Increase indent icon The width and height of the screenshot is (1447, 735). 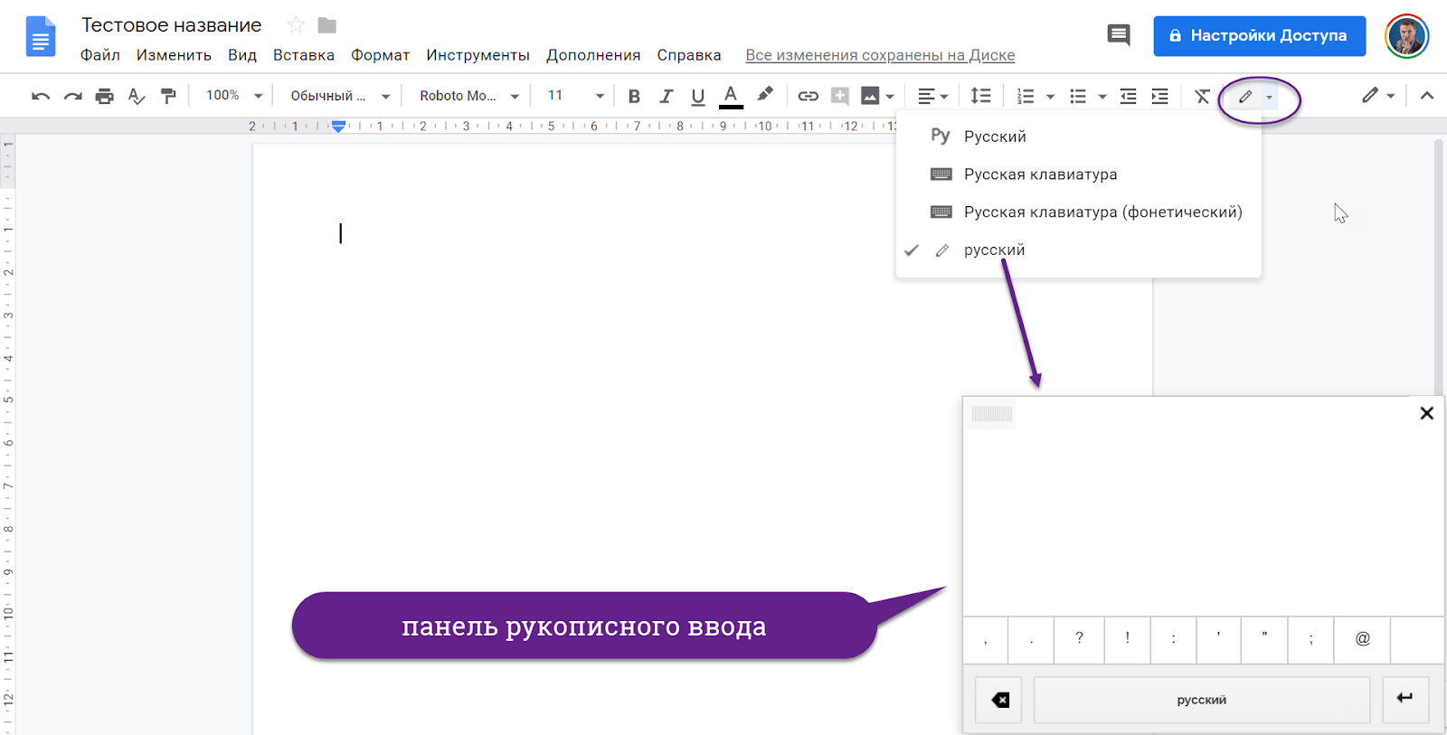1159,96
